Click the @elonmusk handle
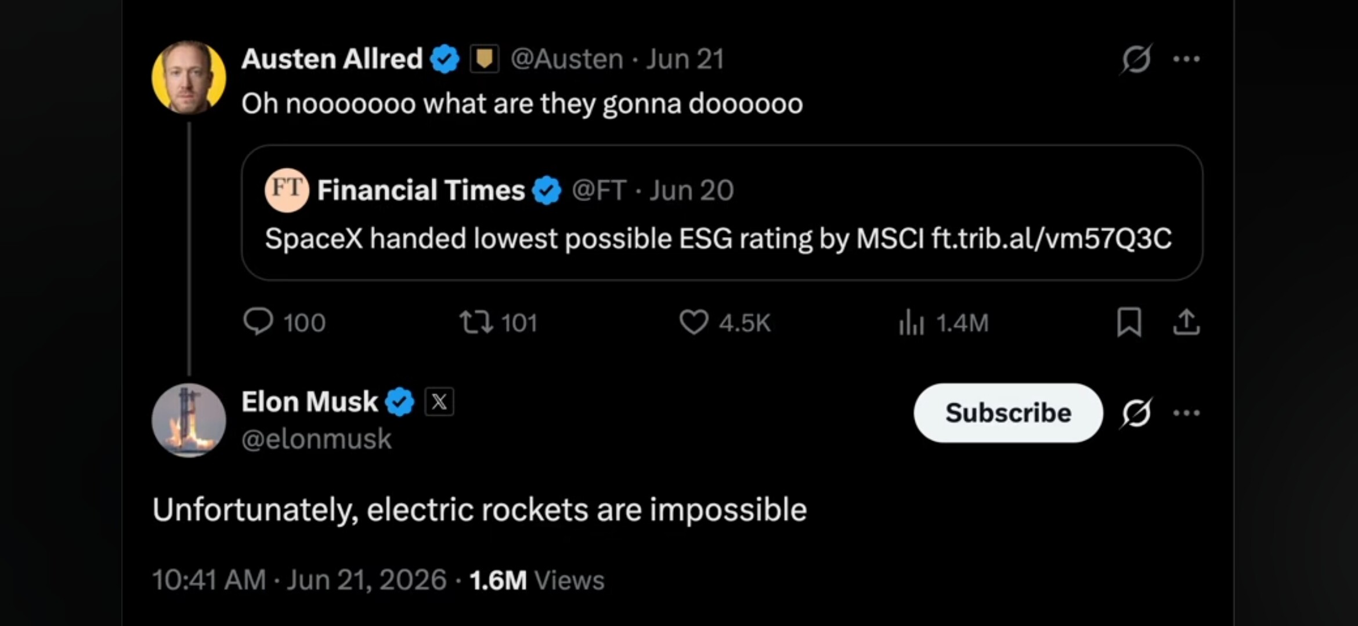This screenshot has height=626, width=1358. point(316,439)
